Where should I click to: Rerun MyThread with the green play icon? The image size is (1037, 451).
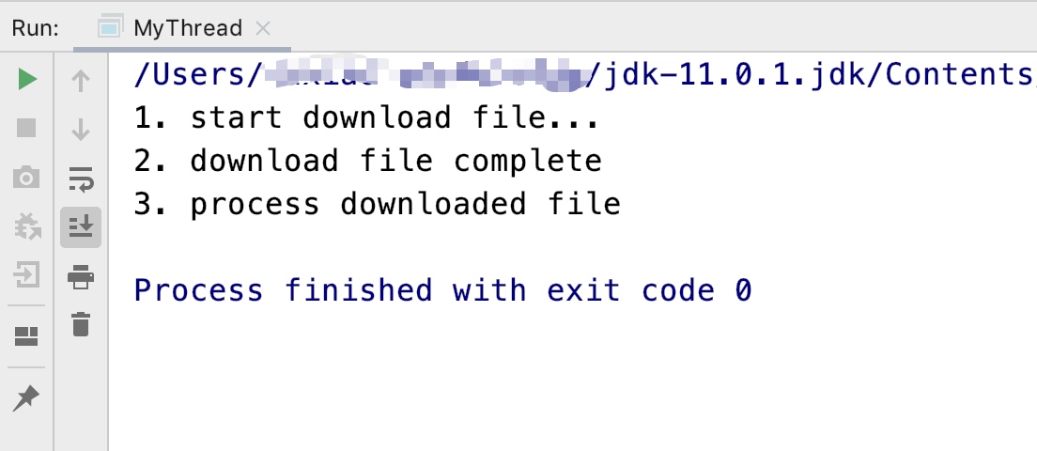pos(27,79)
